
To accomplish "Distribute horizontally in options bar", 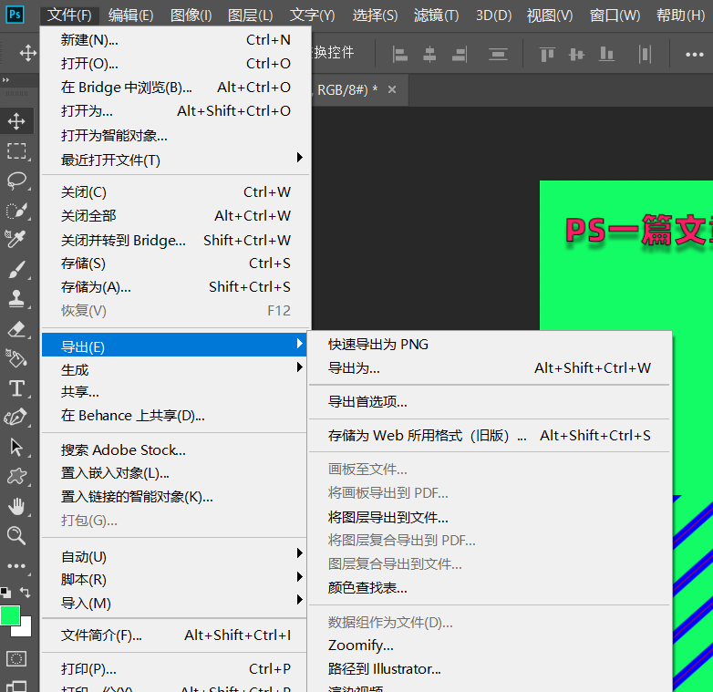I will pyautogui.click(x=645, y=55).
